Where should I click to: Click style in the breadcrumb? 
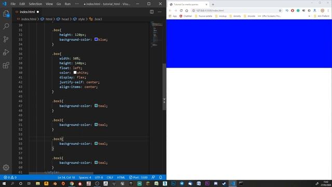[81, 19]
